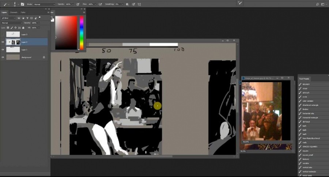Hide Layer 1 with the eye icon

pyautogui.click(x=3, y=50)
